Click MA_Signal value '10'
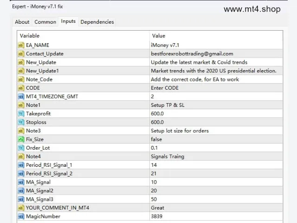The image size is (297, 223). (x=154, y=182)
